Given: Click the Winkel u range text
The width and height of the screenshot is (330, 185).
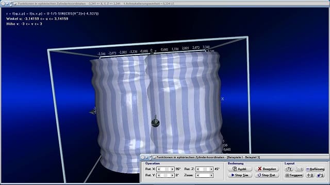Looking at the screenshot, I should [x=37, y=19].
